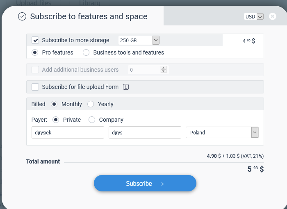Enable Subscribe for file upload Form checkbox

pos(36,87)
